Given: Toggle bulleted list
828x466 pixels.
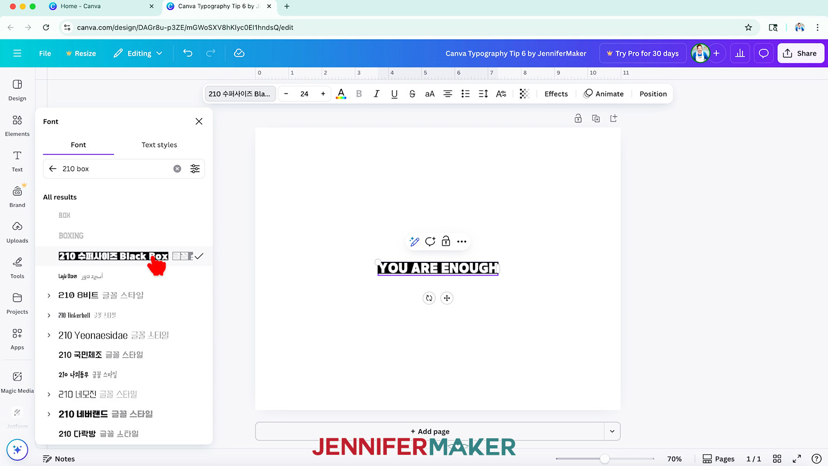Looking at the screenshot, I should click(x=465, y=94).
